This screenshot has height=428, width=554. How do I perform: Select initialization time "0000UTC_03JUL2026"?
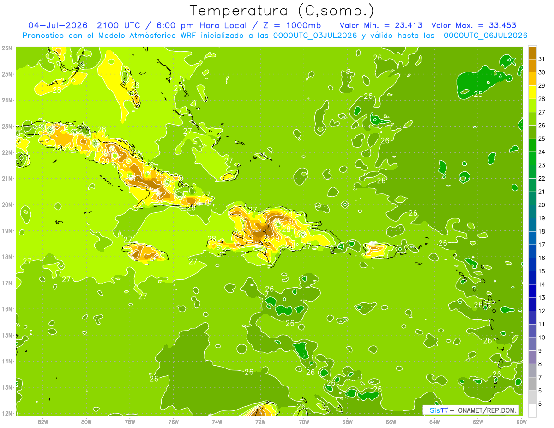pos(315,36)
